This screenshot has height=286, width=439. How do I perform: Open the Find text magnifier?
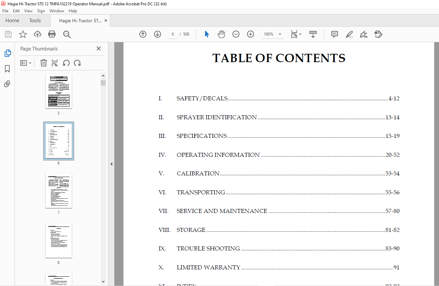pyautogui.click(x=67, y=34)
